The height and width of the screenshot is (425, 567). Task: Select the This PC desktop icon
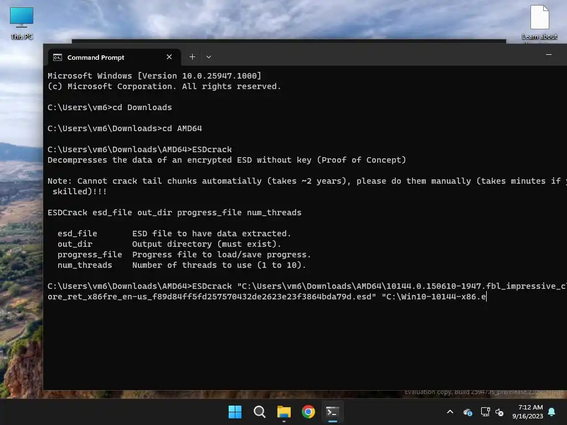pyautogui.click(x=22, y=23)
